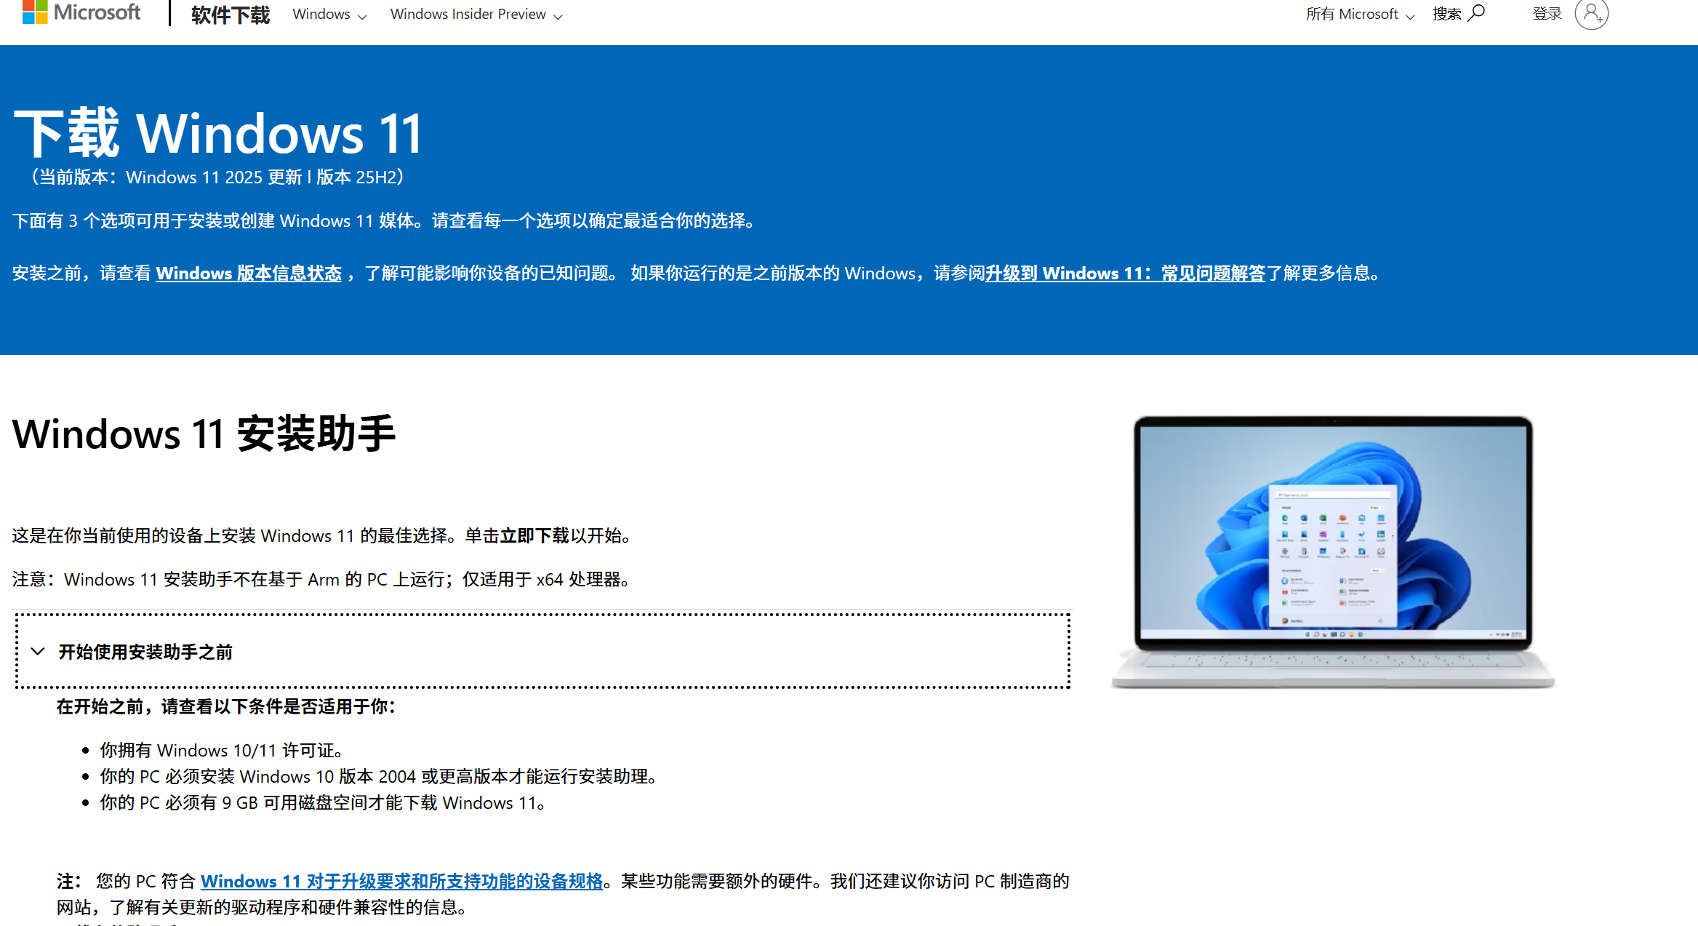Image resolution: width=1698 pixels, height=926 pixels.
Task: Click 搜索 in the top bar
Action: (1446, 14)
